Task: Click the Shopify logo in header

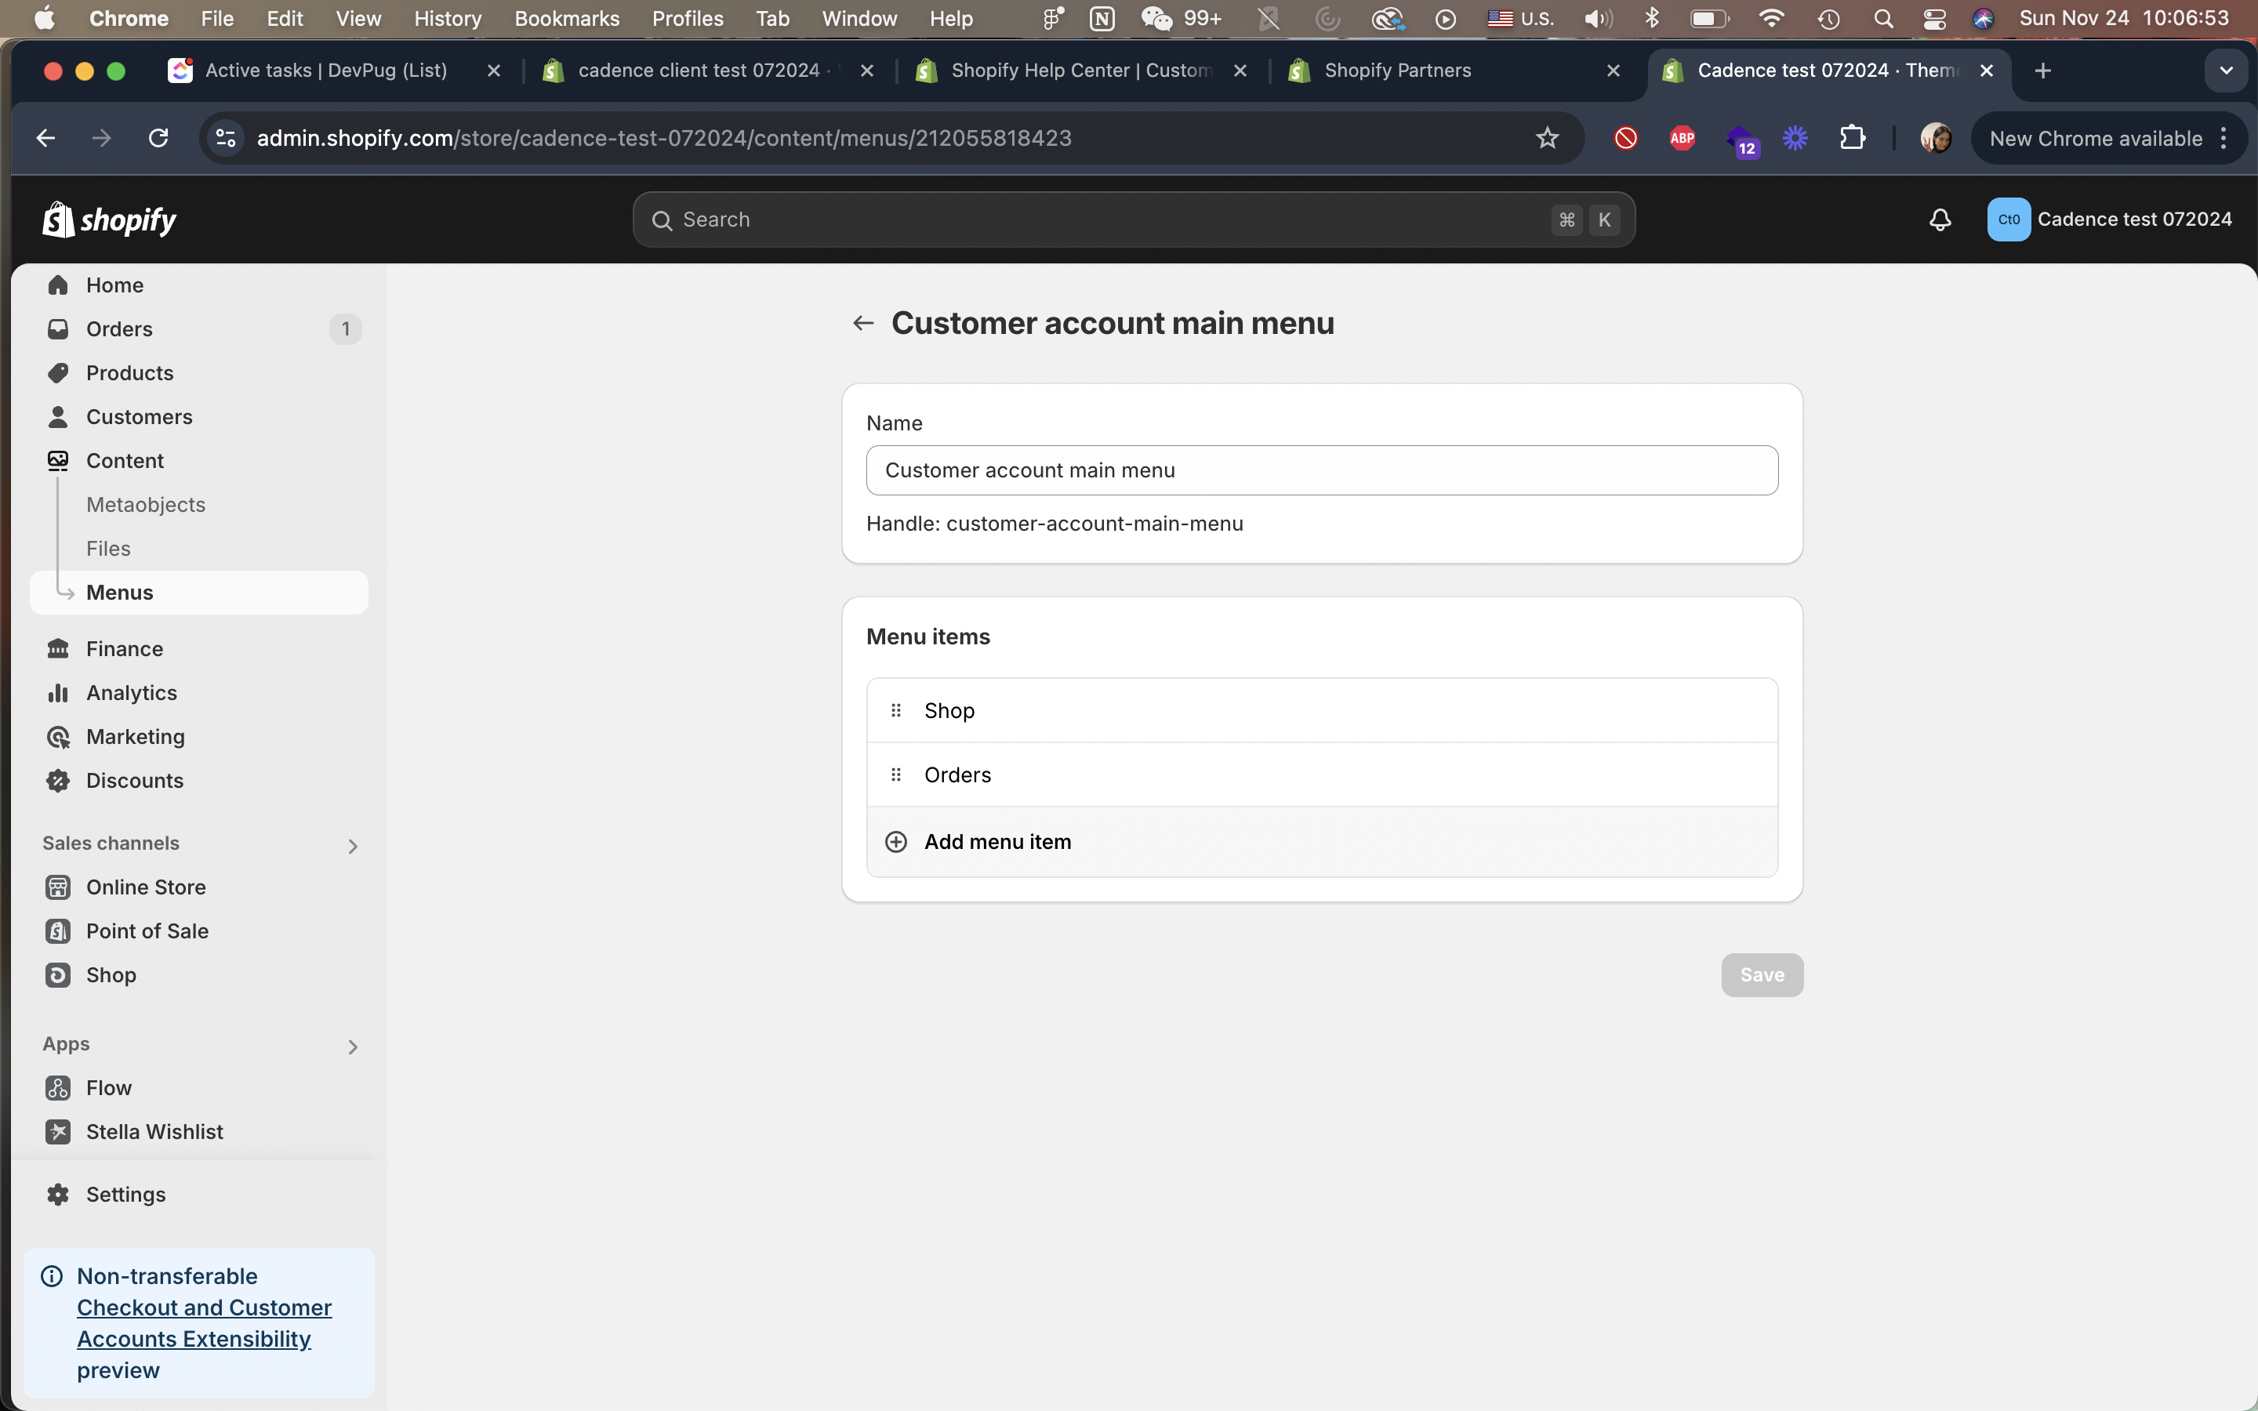Action: 109,220
